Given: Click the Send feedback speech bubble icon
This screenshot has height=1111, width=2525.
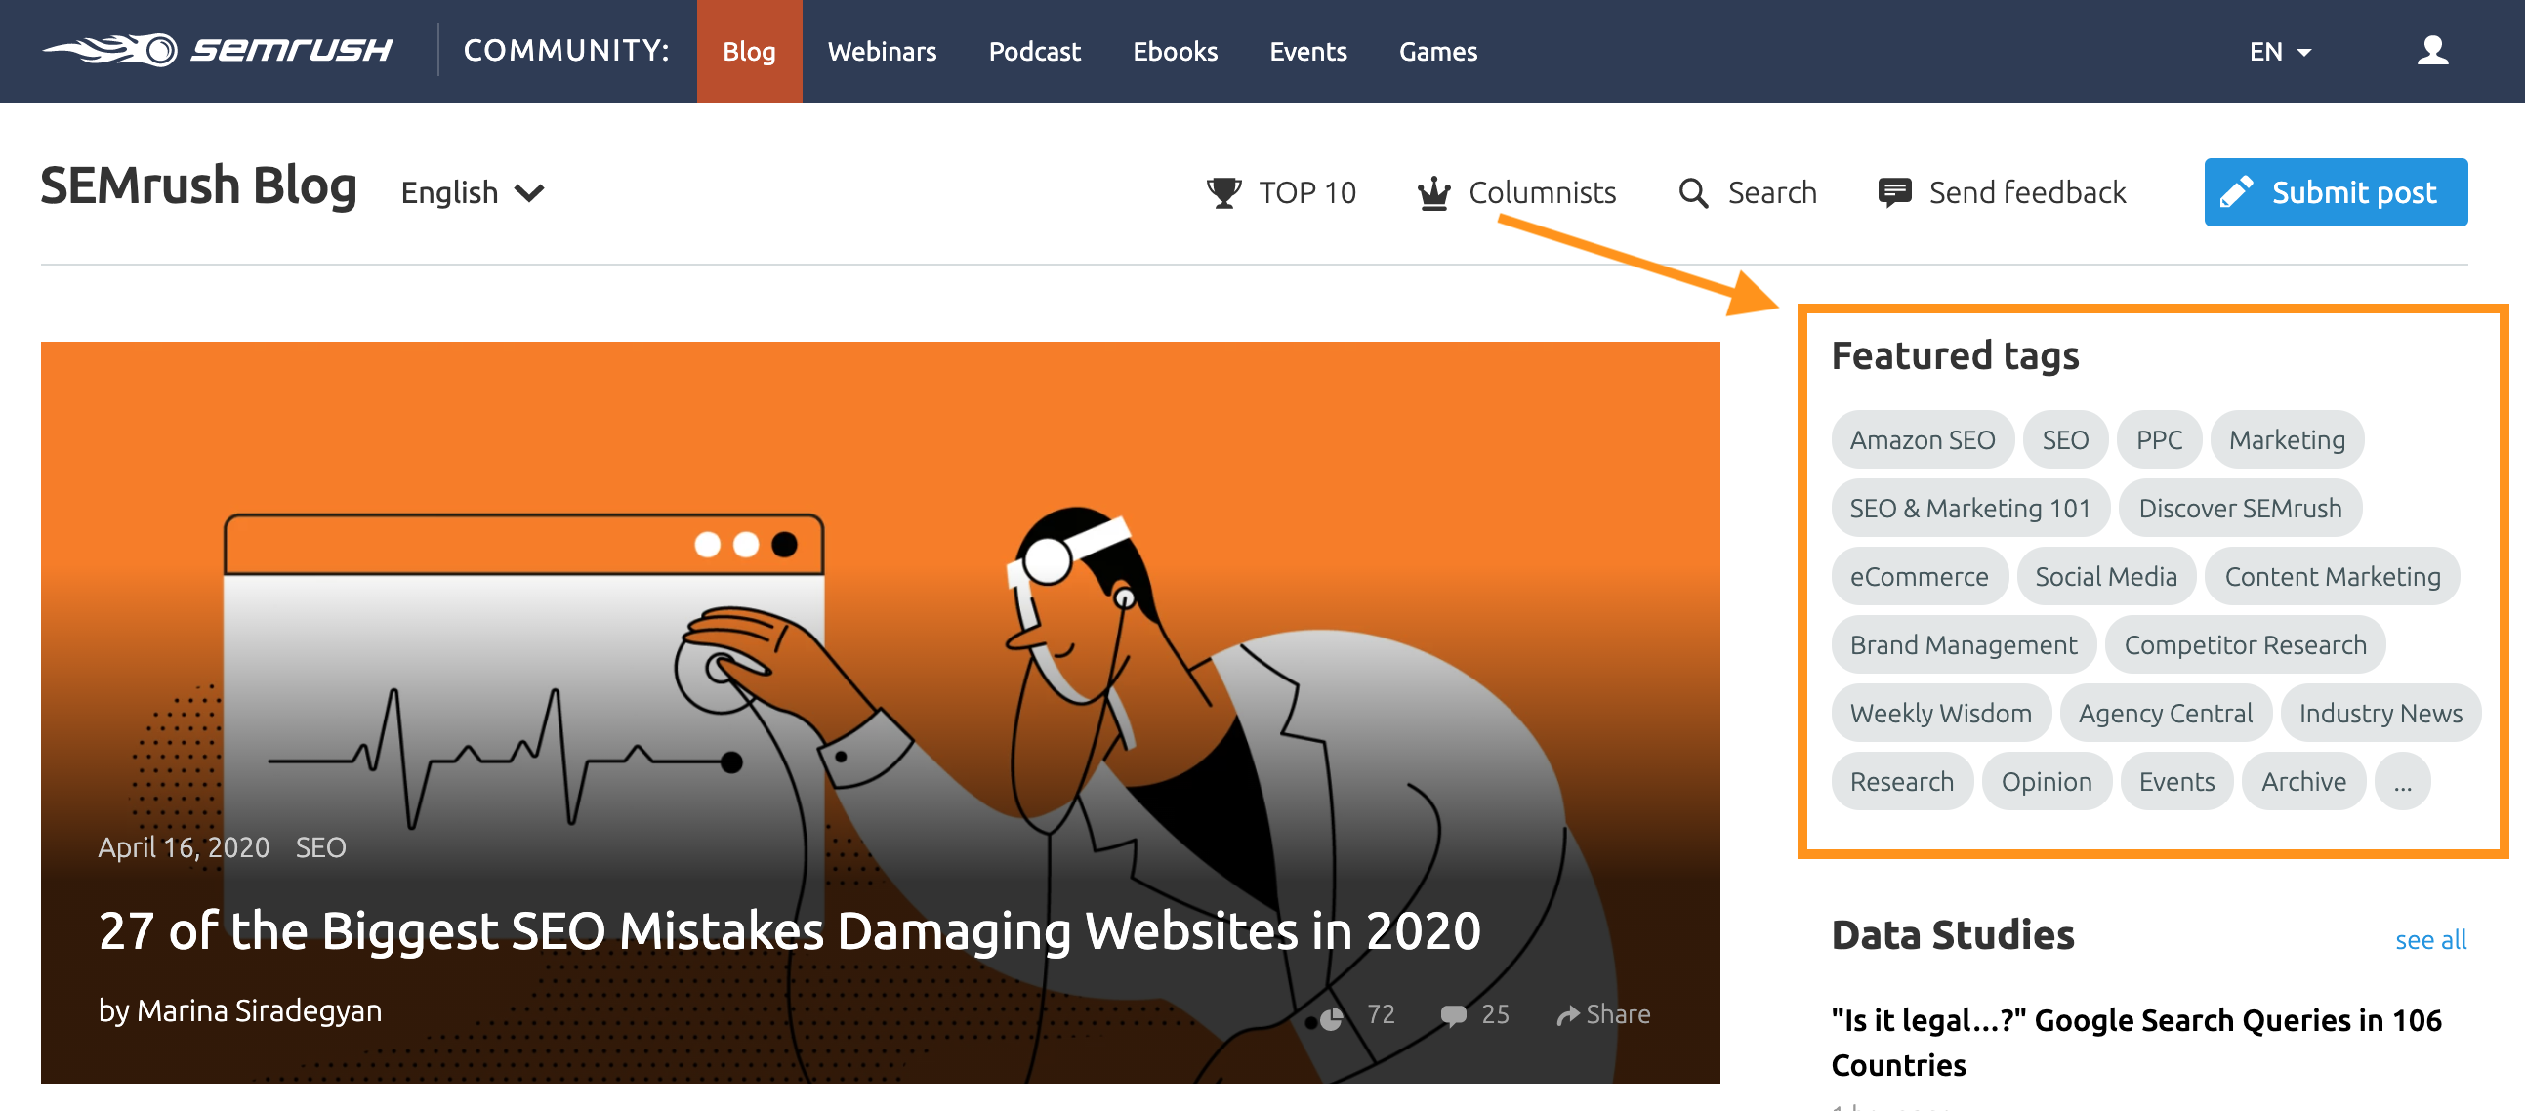Looking at the screenshot, I should coord(1894,192).
